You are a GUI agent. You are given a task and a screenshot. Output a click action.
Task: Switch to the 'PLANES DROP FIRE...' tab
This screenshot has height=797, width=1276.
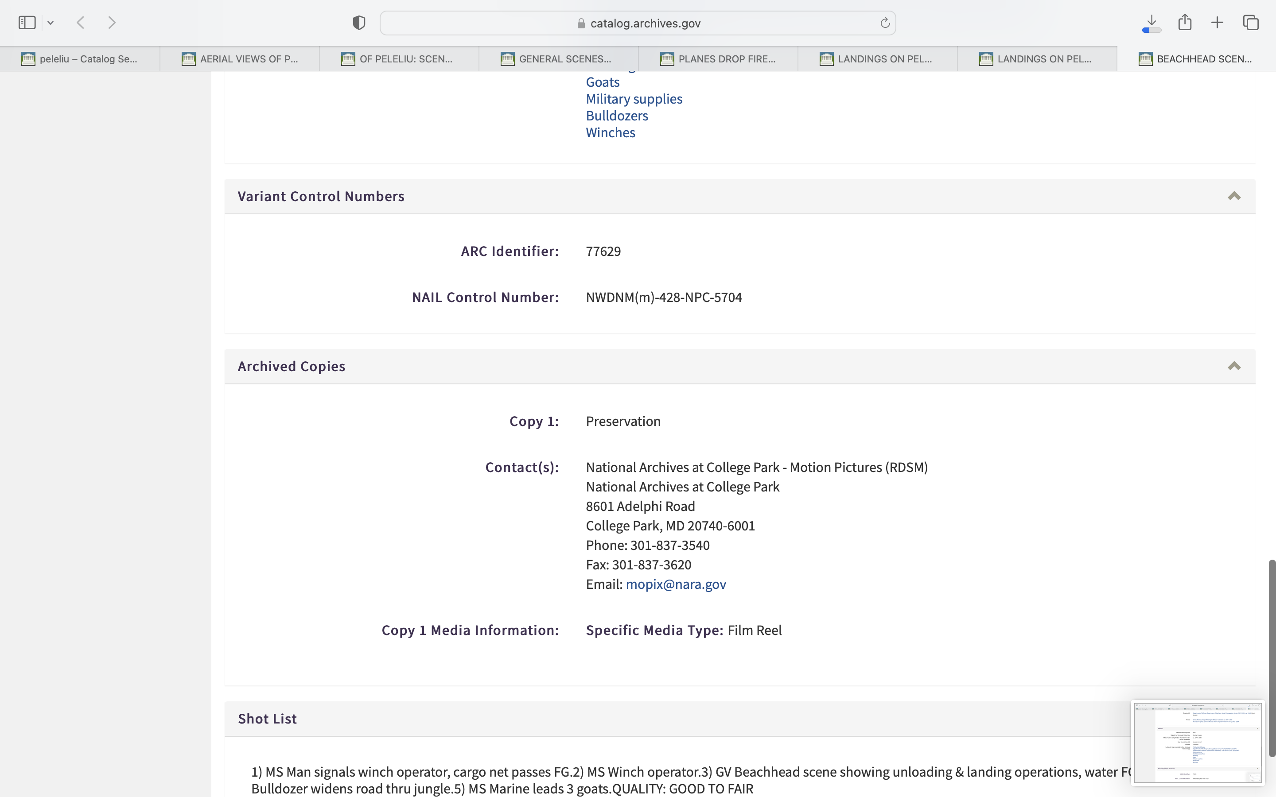[718, 59]
